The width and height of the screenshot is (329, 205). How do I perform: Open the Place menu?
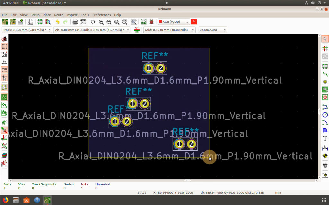point(47,15)
